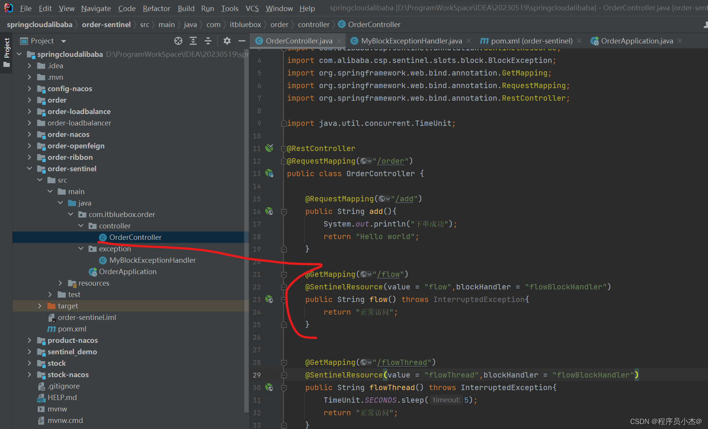Follow the "/flow" URL link in GetMapping
708x429 pixels.
point(388,274)
